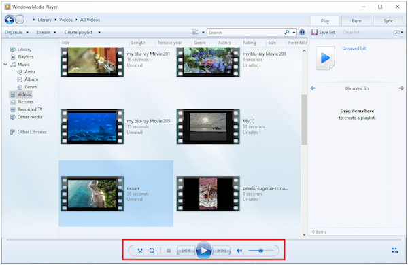Go to the previous track

[x=186, y=251]
